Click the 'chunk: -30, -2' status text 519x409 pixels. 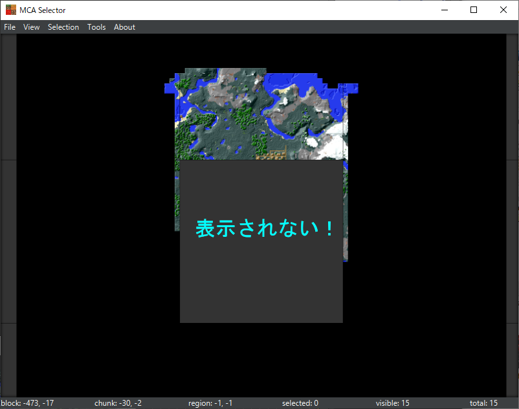coord(118,403)
